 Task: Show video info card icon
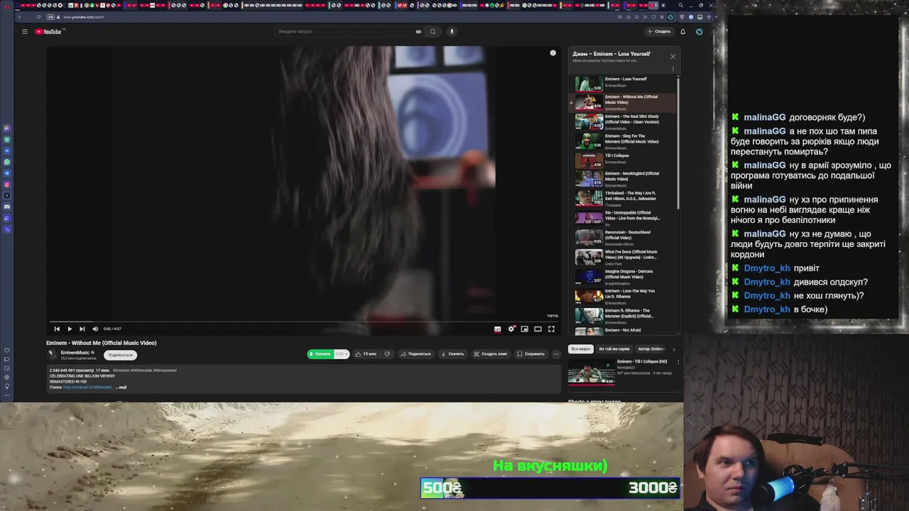(x=553, y=53)
